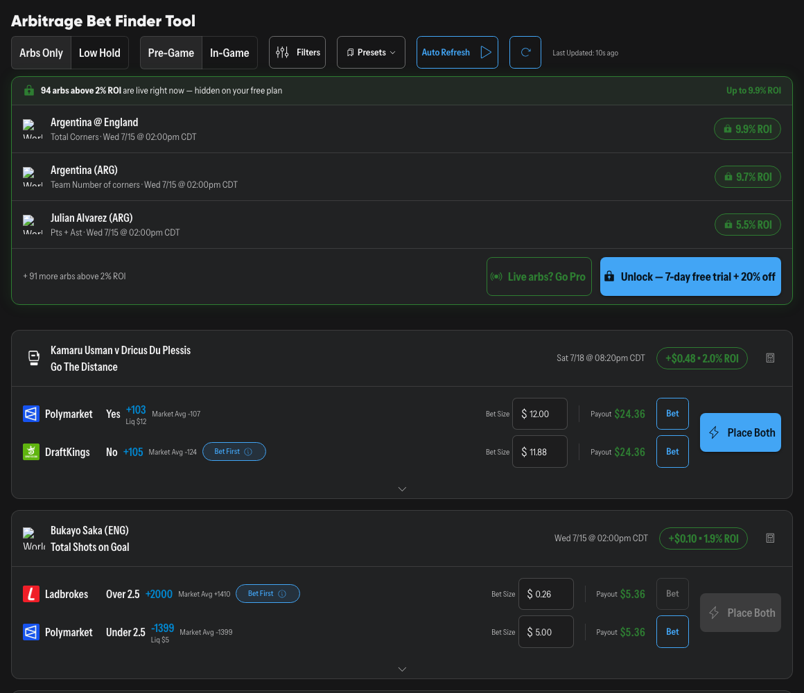Click + 91 more arbs text
The height and width of the screenshot is (693, 804).
point(74,277)
